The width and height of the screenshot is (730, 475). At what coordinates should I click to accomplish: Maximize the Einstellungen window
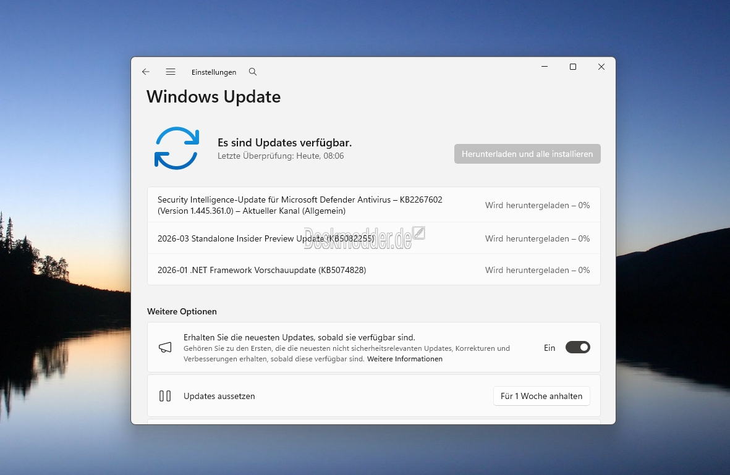(573, 67)
